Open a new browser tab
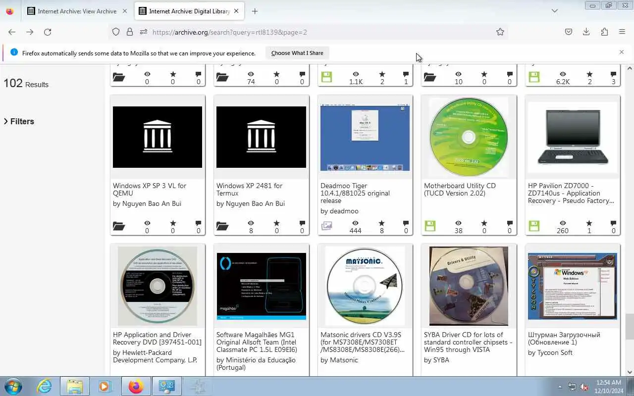The image size is (634, 396). (x=255, y=11)
